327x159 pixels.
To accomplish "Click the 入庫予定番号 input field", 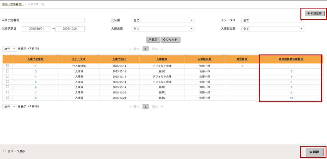I will 53,20.
